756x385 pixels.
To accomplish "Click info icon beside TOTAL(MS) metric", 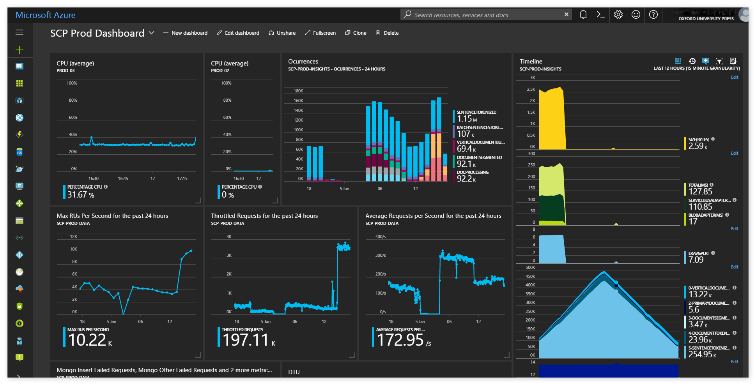I will point(712,185).
